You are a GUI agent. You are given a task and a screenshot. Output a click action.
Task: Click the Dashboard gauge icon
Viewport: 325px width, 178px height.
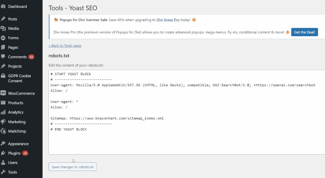[3, 6]
